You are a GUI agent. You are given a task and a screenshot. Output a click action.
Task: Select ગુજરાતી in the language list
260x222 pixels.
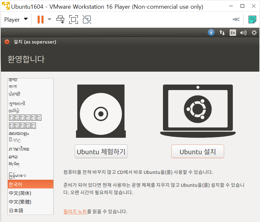(30, 103)
